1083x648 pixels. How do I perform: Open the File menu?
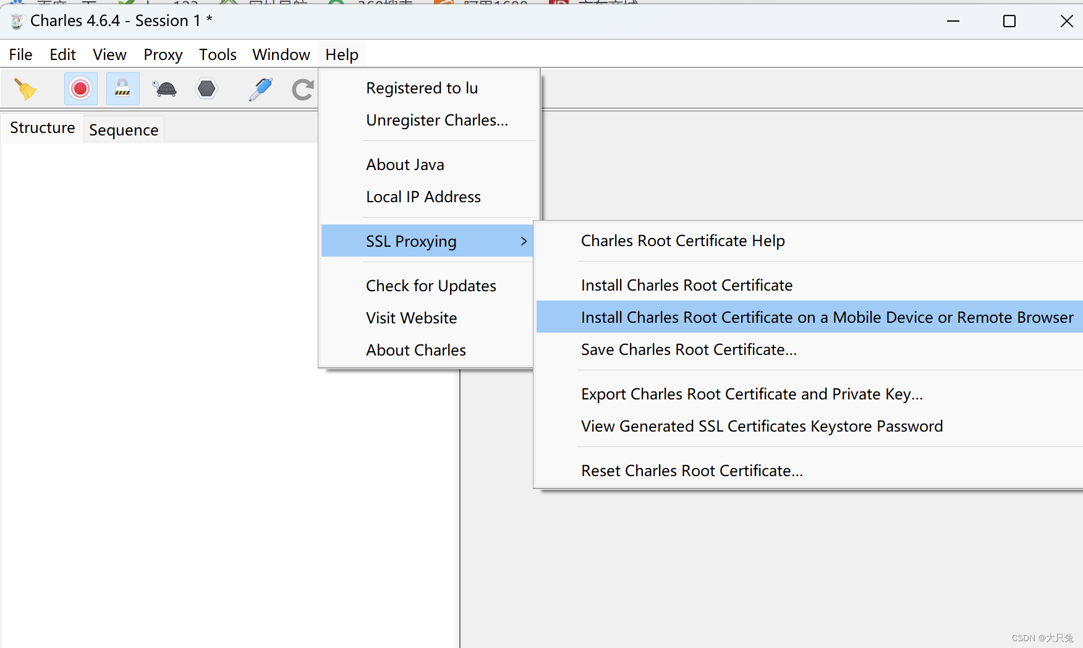(x=20, y=54)
